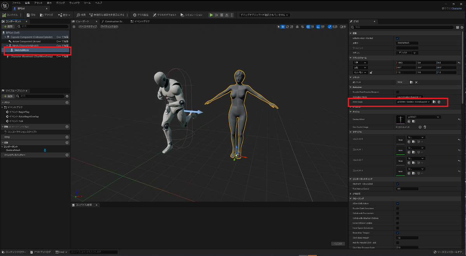Open the 編集 menu
Image resolution: width=466 pixels, height=256 pixels.
(x=27, y=3)
